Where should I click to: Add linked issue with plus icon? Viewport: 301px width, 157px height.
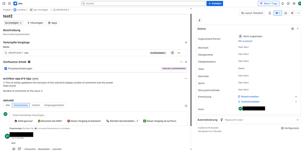(186, 43)
